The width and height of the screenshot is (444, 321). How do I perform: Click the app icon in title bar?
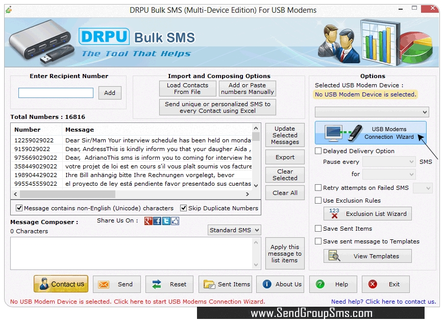(x=9, y=10)
